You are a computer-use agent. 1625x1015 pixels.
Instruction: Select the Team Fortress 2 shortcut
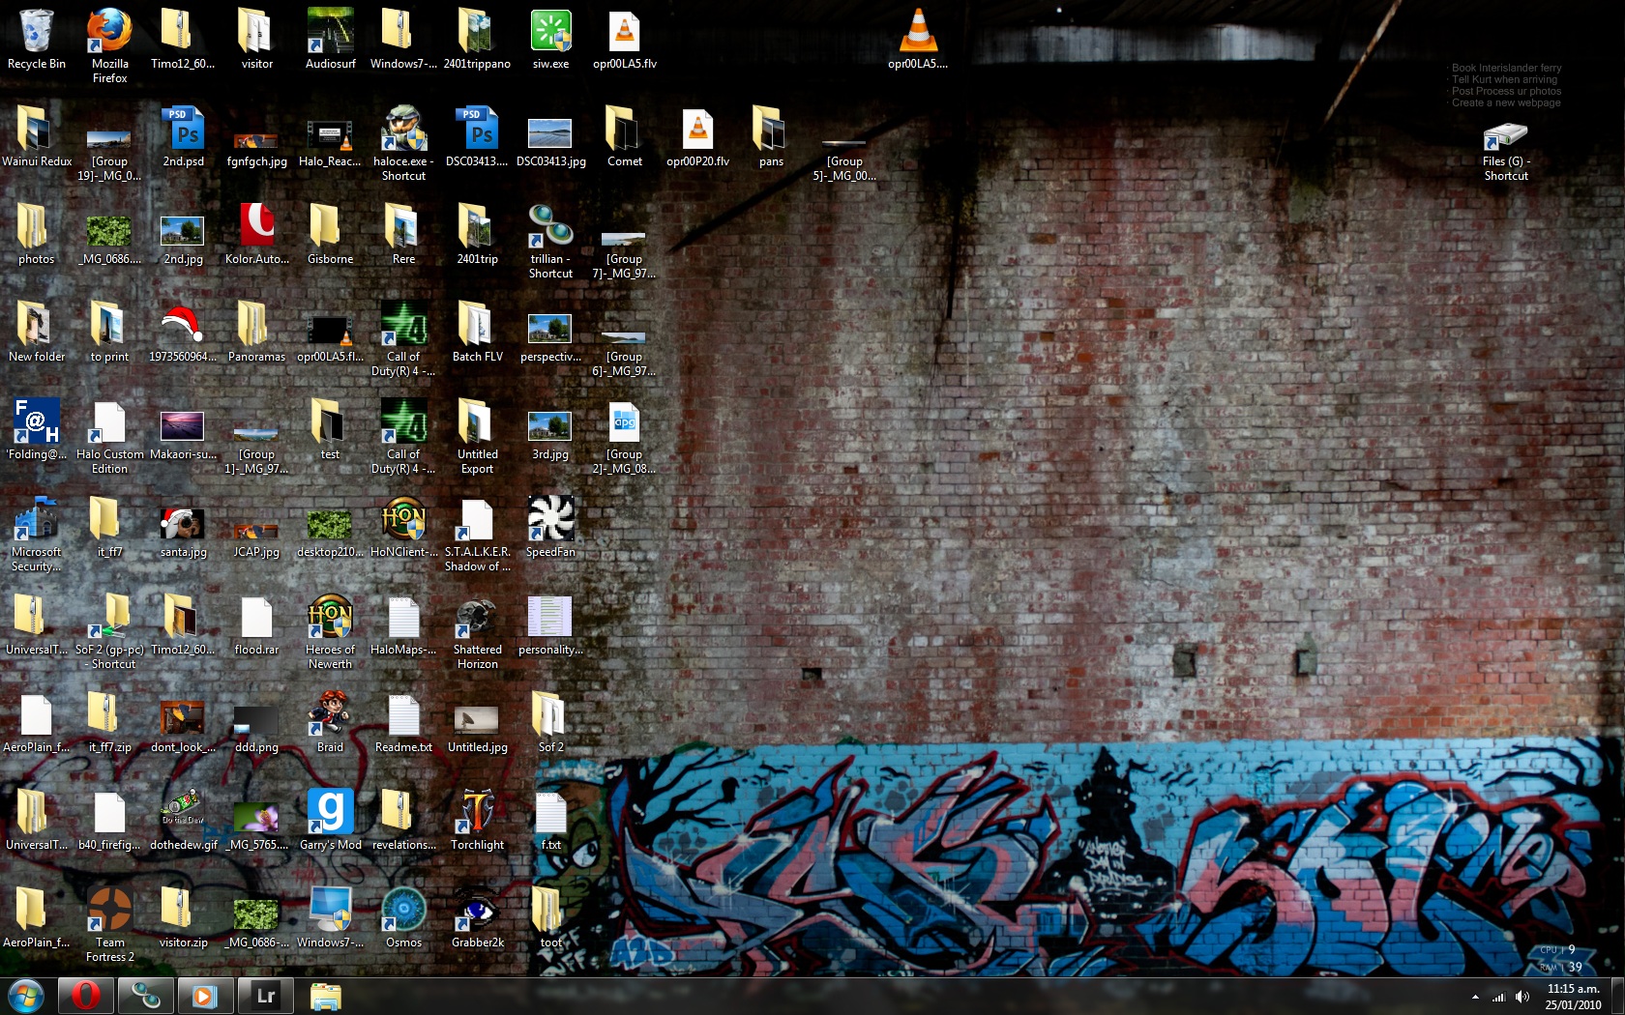[109, 911]
